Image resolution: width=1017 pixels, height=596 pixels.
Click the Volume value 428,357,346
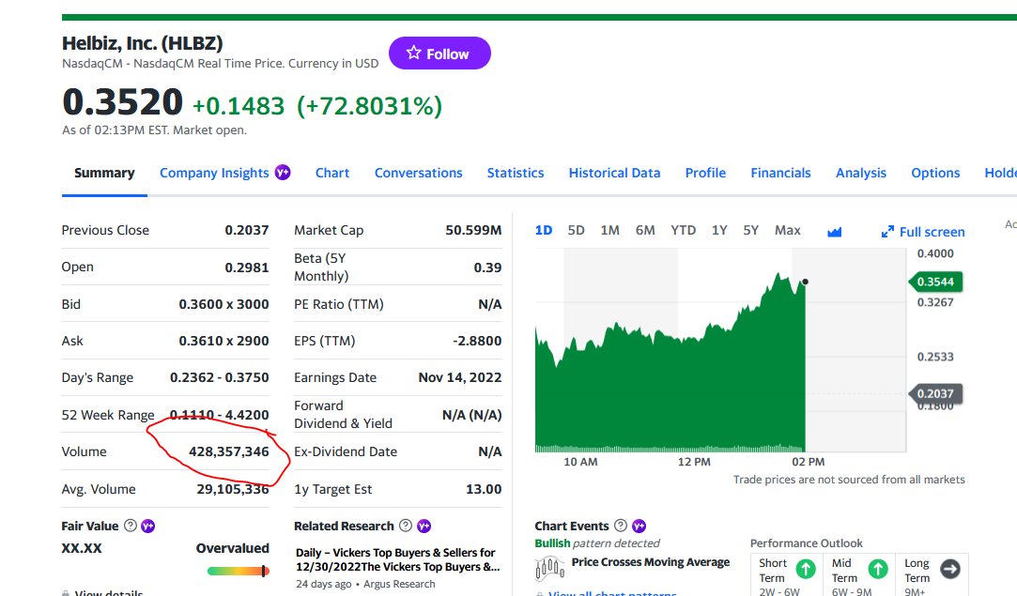point(229,452)
